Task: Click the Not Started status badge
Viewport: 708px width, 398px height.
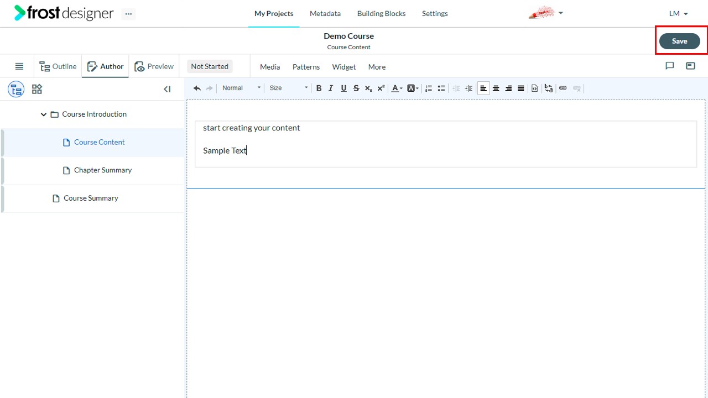Action: pos(210,66)
